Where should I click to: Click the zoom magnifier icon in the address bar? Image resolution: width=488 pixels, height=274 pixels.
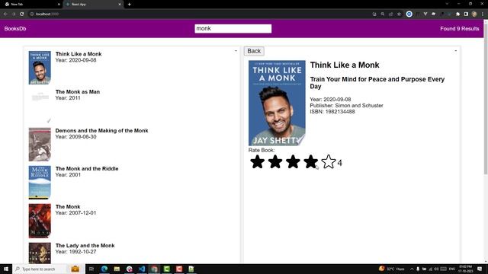pos(383,14)
